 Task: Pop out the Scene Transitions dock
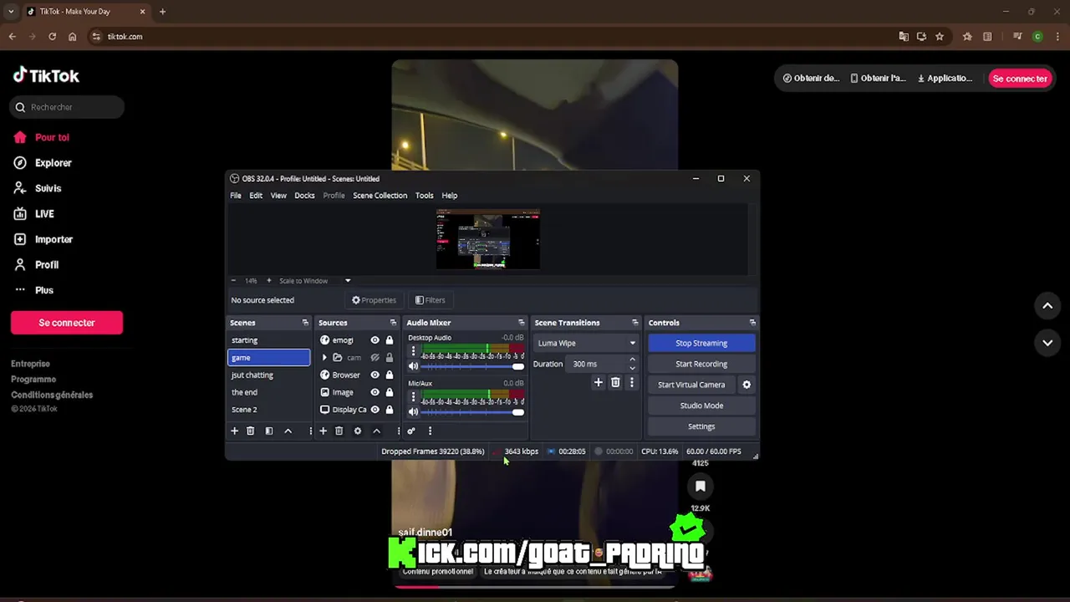point(635,323)
